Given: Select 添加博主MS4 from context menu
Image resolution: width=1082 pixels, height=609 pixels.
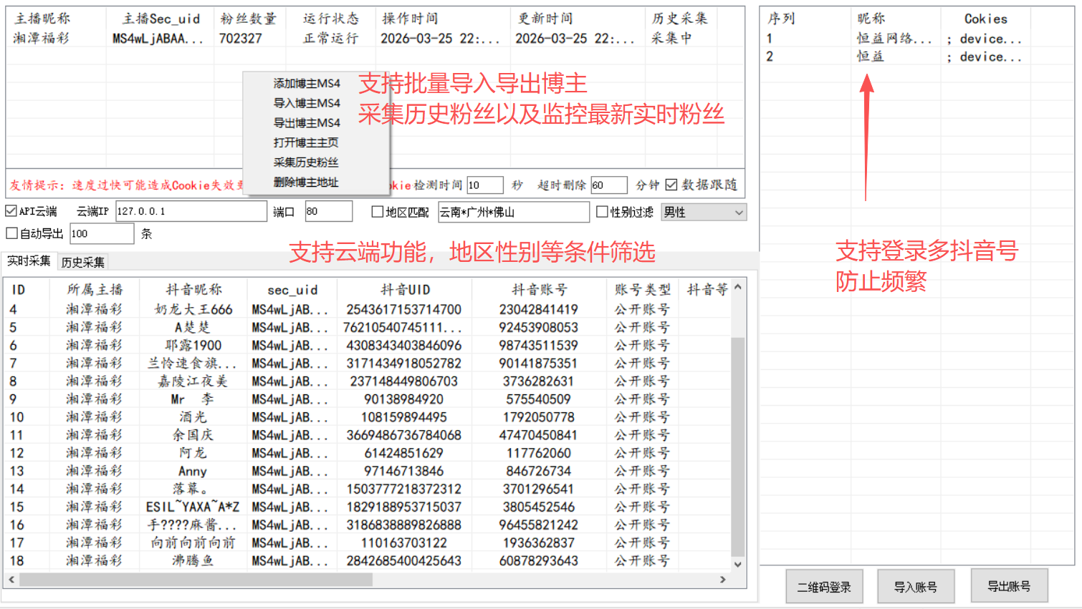Looking at the screenshot, I should (307, 84).
